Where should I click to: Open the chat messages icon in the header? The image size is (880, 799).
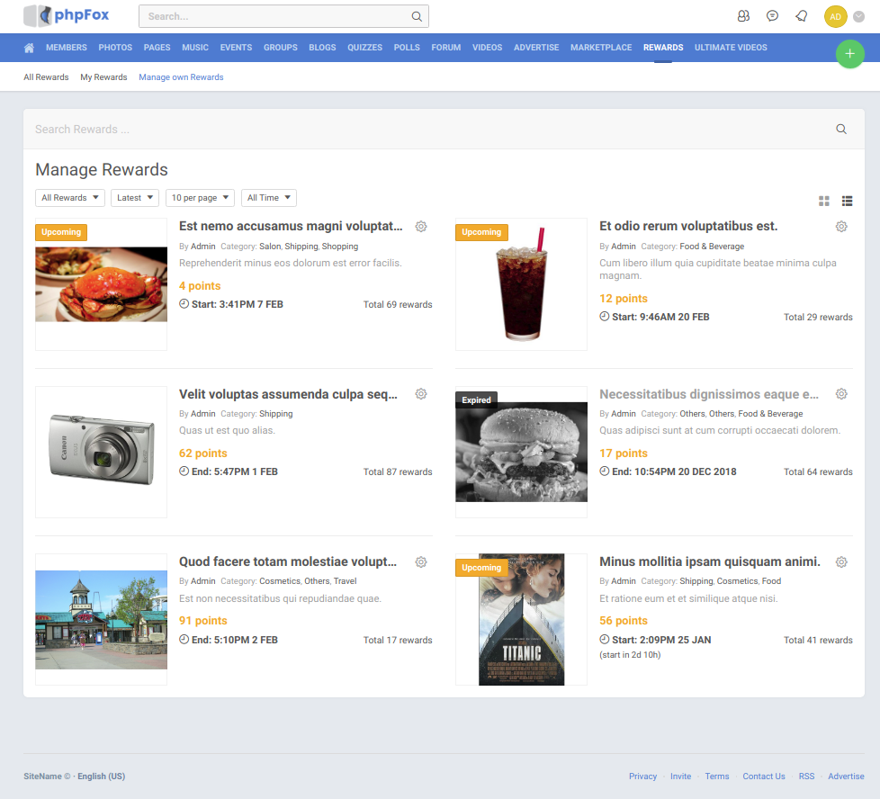point(772,15)
